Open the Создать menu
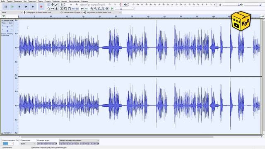This screenshot has height=149, width=265. pos(48,1)
